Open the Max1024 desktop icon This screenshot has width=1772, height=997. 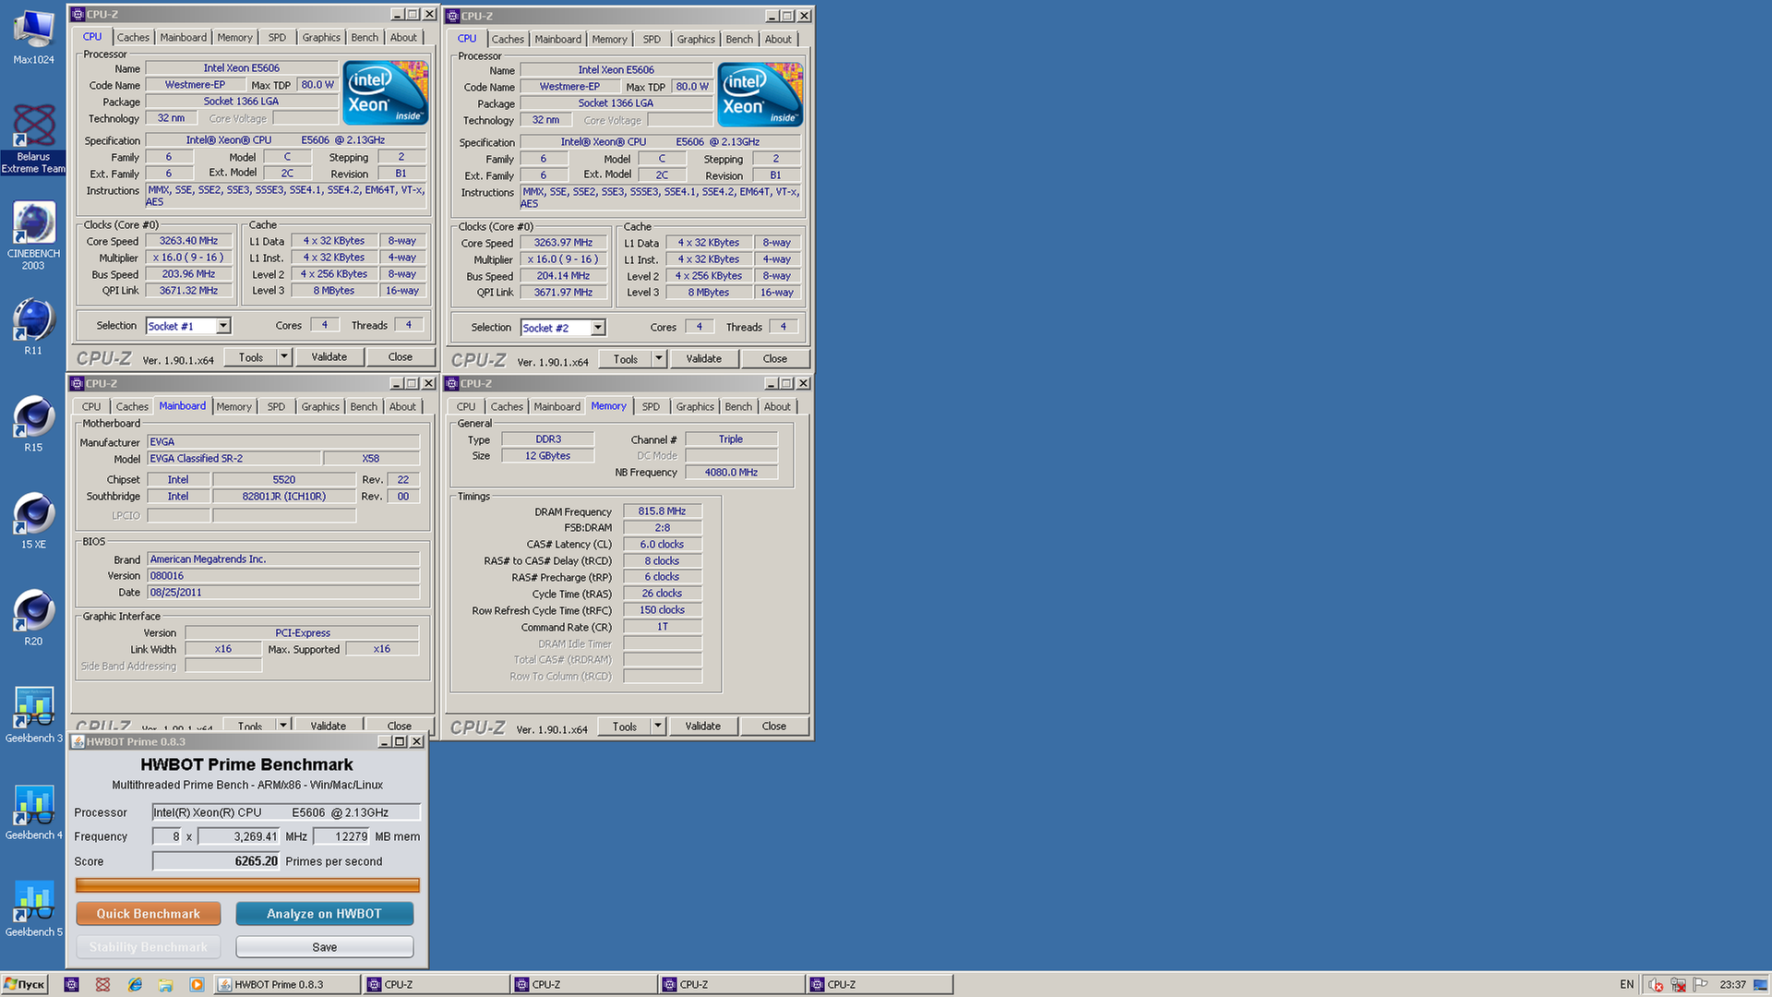click(33, 37)
